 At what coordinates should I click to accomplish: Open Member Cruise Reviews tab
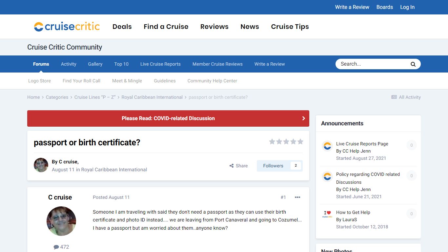(217, 64)
